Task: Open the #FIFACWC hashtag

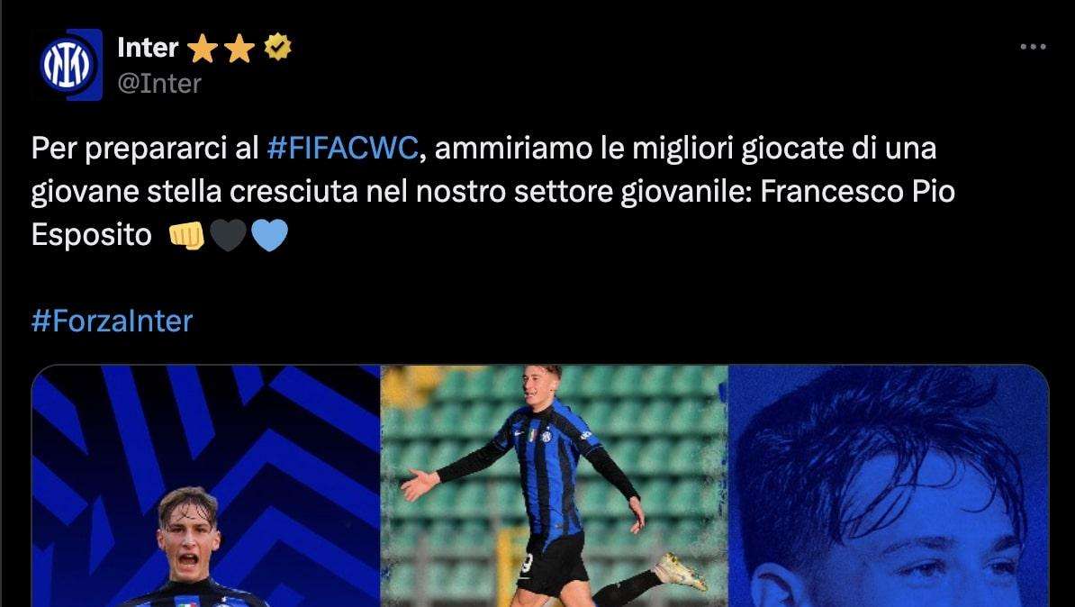Action: point(342,149)
